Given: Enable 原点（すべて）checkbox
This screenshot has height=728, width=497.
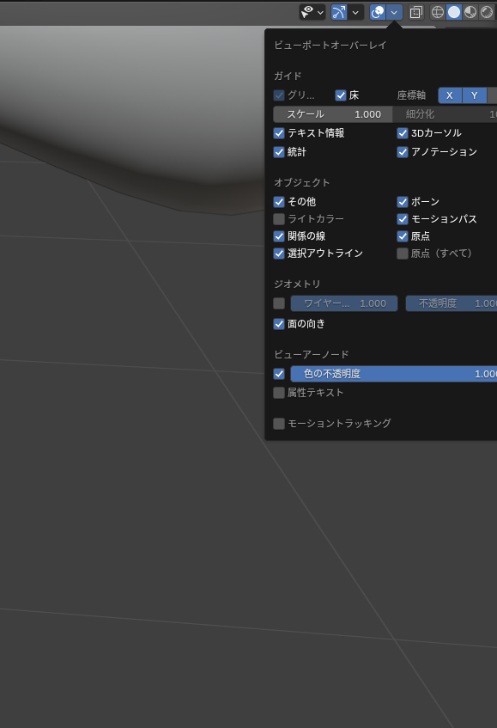Looking at the screenshot, I should point(403,253).
